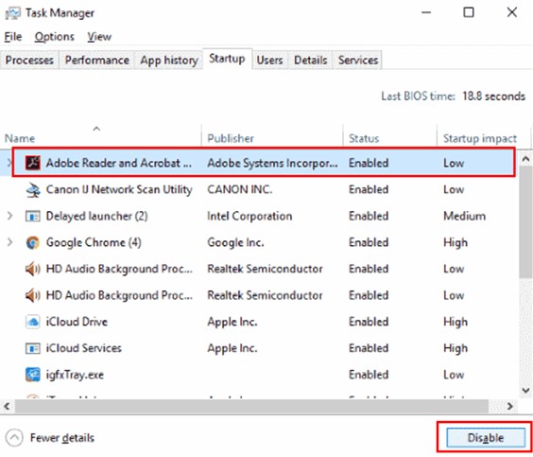
Task: Click the Delayed launcher icon
Action: [33, 216]
